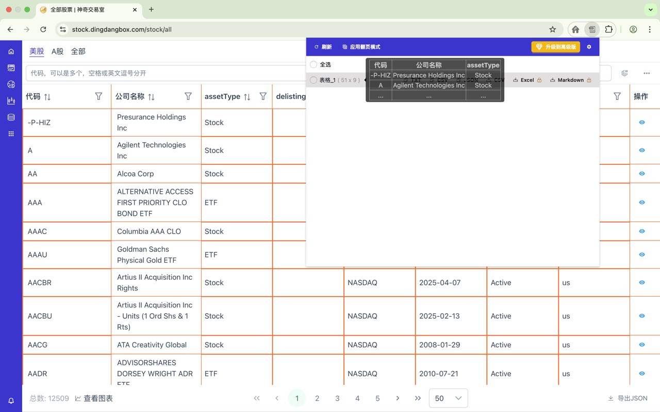The image size is (660, 412).
Task: Open the filter icon beside 操作 column
Action: 617,96
